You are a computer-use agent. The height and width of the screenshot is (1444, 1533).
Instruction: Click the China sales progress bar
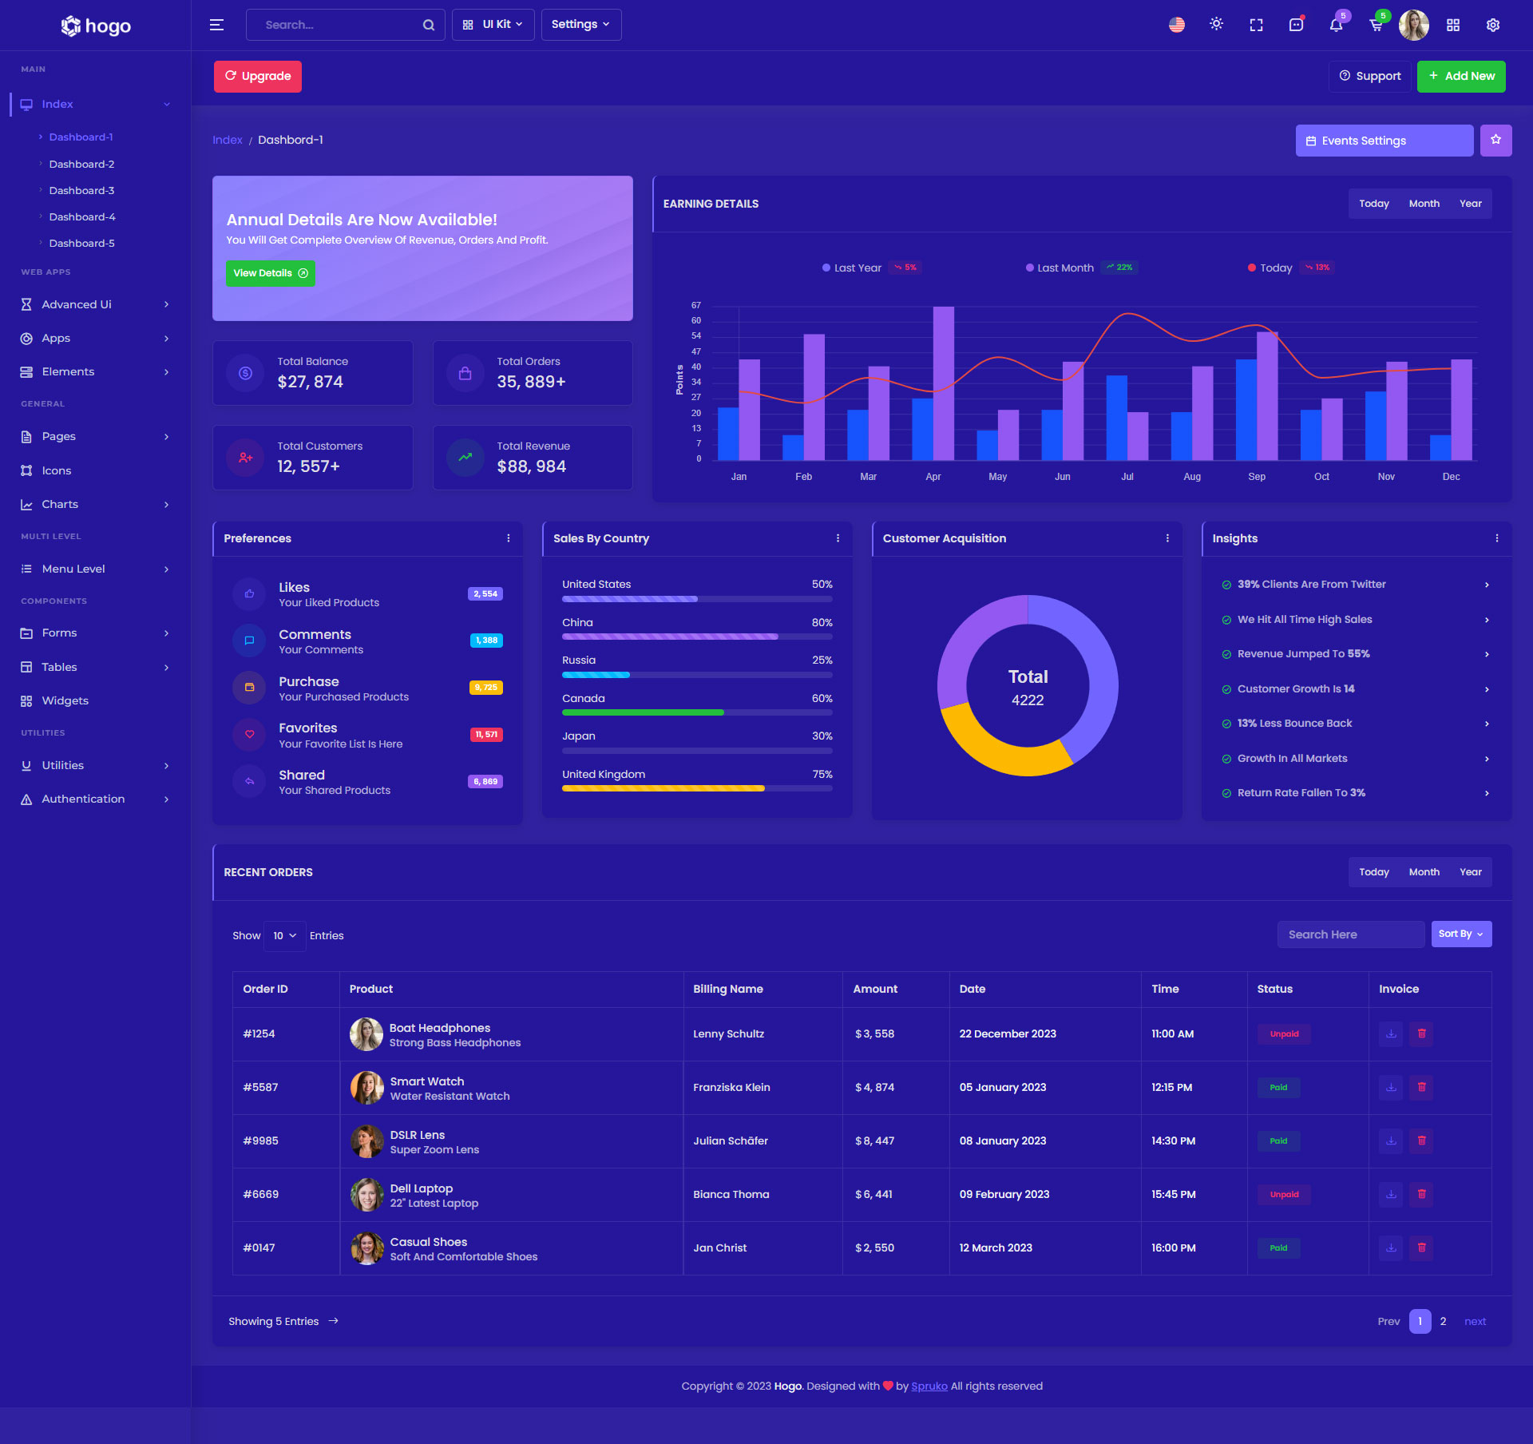(x=696, y=637)
